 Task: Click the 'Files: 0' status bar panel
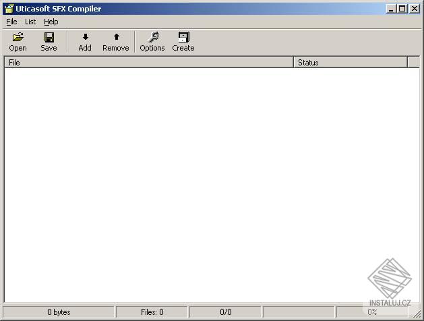(x=152, y=312)
